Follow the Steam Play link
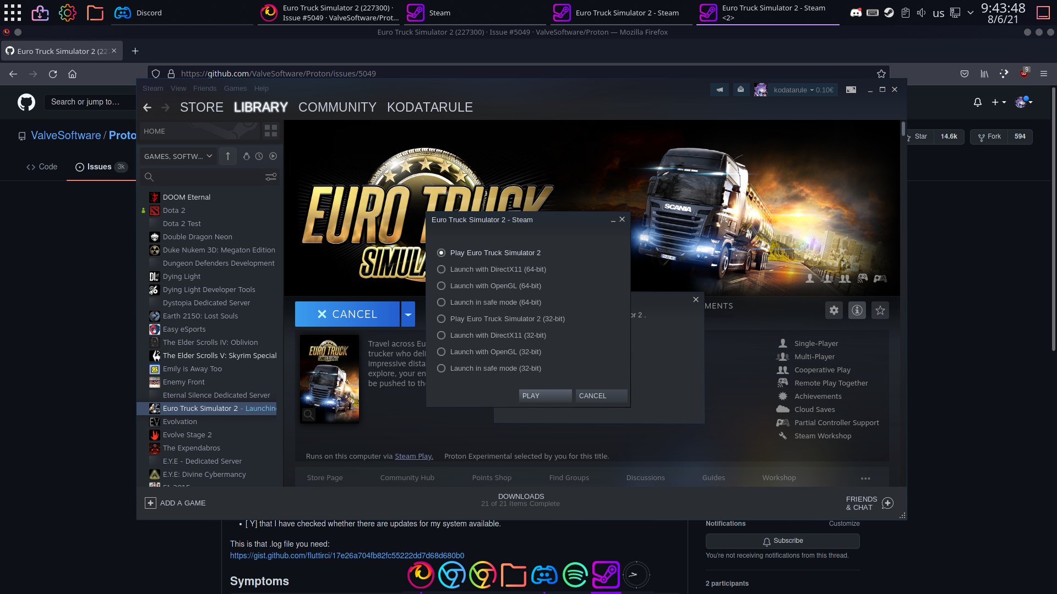This screenshot has height=594, width=1057. click(x=414, y=457)
